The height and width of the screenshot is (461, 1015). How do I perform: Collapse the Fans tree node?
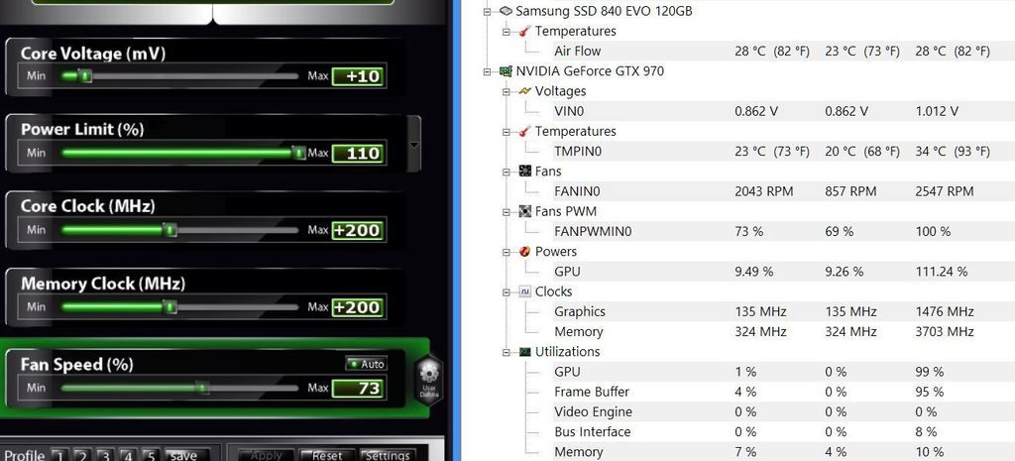(x=507, y=172)
